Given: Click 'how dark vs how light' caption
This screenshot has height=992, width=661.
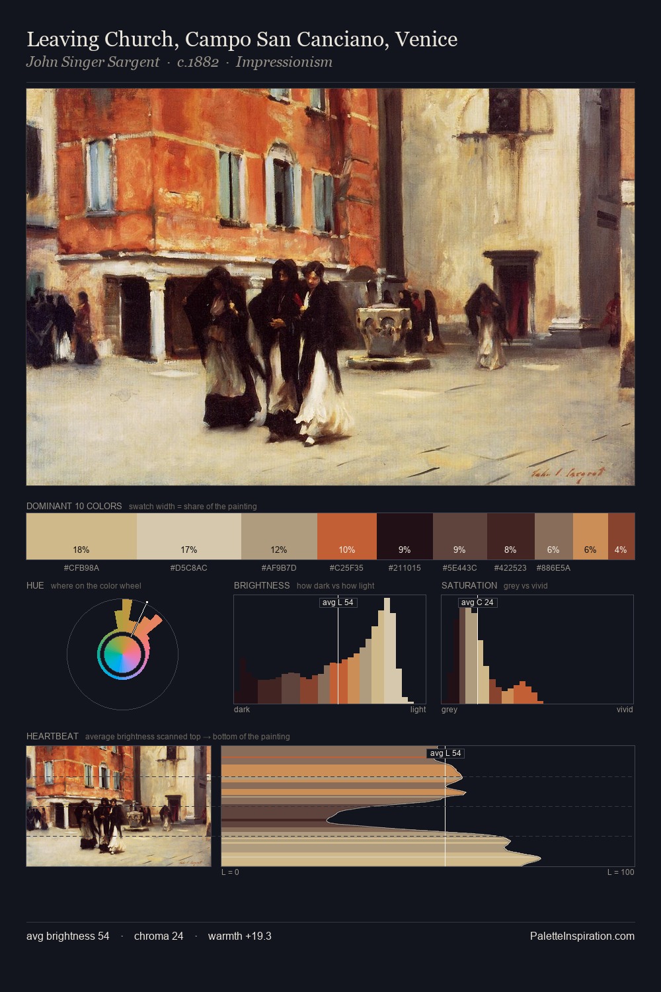Looking at the screenshot, I should tap(336, 586).
